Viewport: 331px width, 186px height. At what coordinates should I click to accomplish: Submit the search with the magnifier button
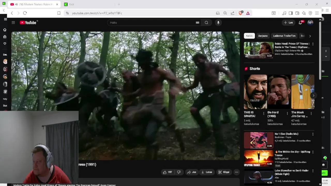[x=206, y=22]
